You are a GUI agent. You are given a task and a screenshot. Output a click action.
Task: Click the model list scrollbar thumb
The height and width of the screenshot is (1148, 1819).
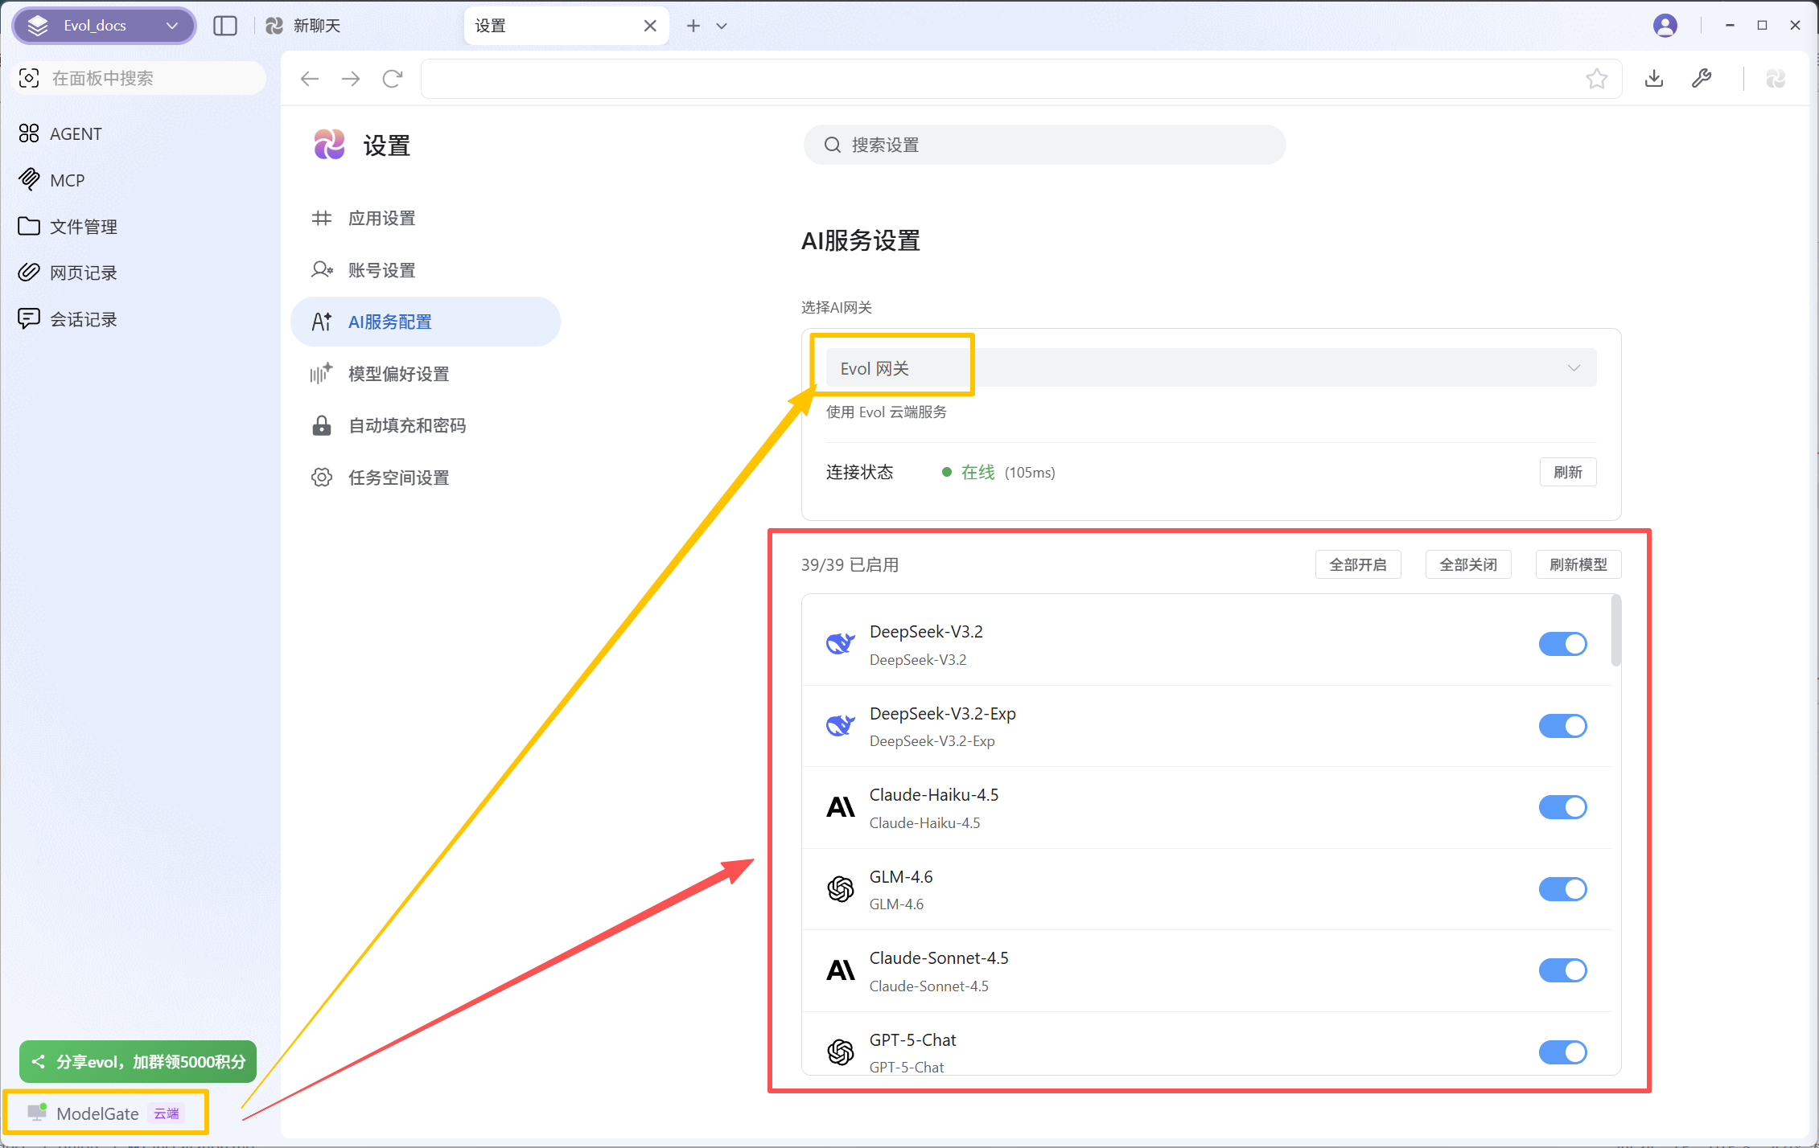[x=1615, y=631]
